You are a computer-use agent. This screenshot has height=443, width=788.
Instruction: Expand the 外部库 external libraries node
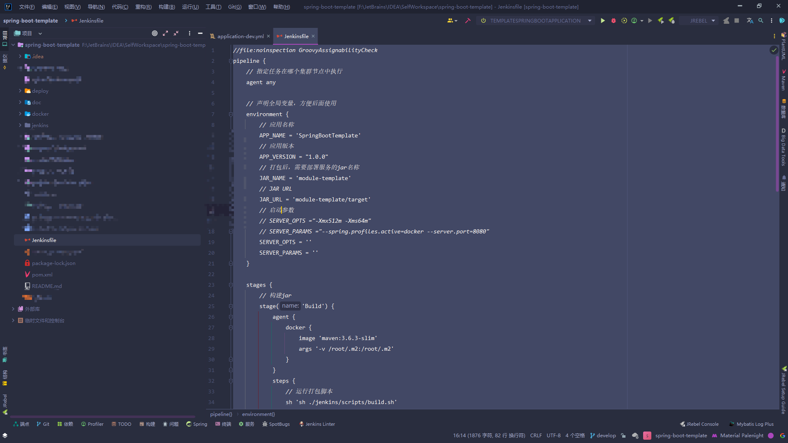pos(13,309)
